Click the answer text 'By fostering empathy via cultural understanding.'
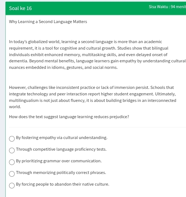The image size is (186, 197). (x=62, y=138)
